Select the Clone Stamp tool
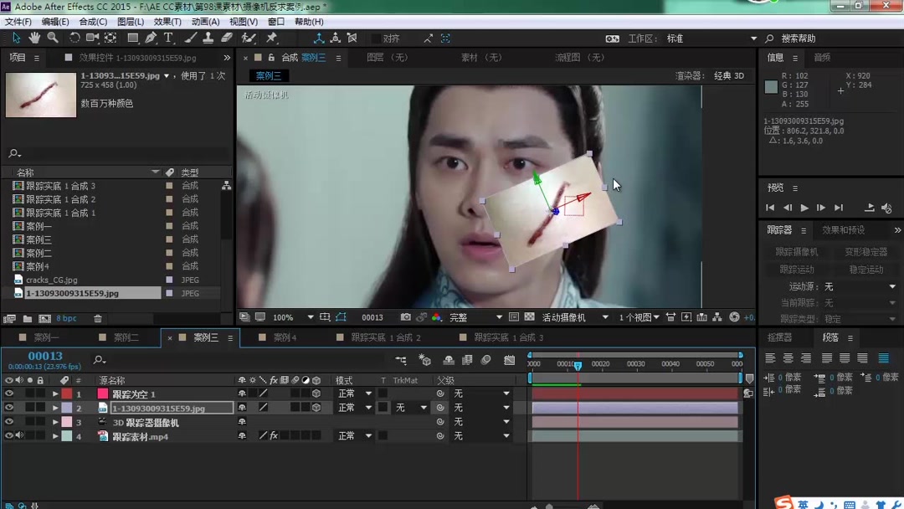Screen dimensions: 904x509 [207, 38]
